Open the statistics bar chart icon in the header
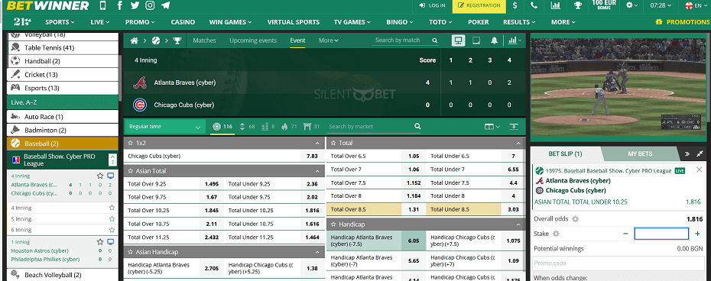 555,5
